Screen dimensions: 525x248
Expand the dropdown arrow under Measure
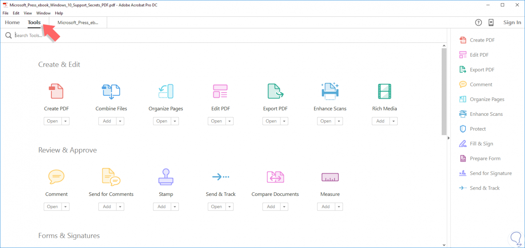click(x=339, y=207)
